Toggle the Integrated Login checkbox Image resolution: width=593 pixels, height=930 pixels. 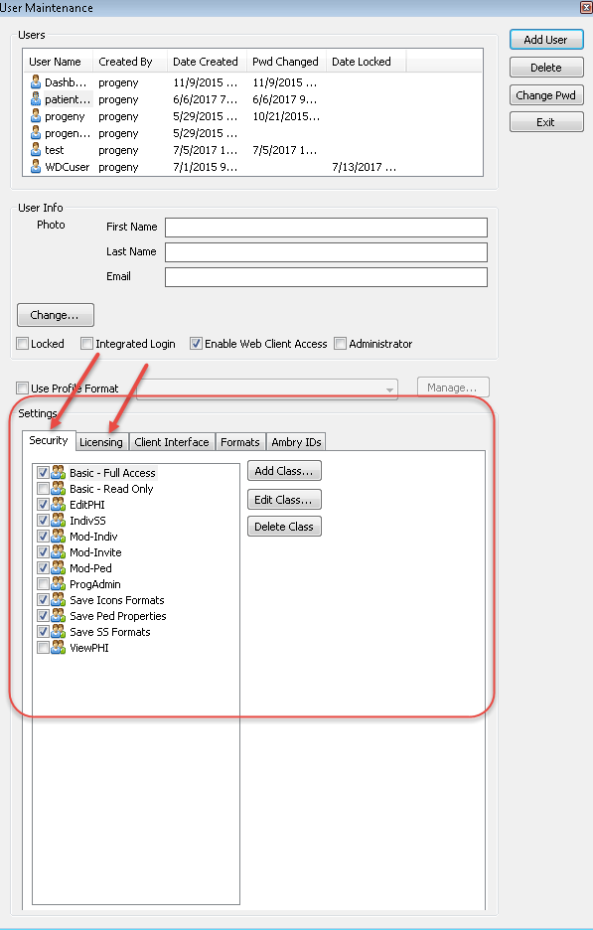tap(87, 344)
